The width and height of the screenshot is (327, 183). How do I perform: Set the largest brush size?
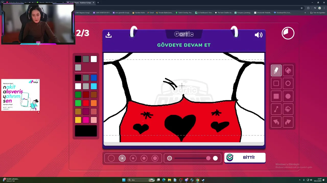(155, 158)
